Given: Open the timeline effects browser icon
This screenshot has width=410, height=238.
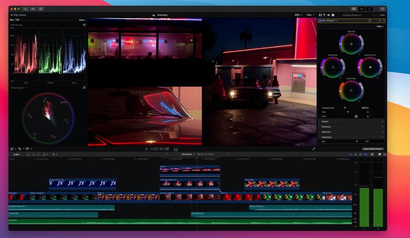Looking at the screenshot, I should click(x=380, y=154).
